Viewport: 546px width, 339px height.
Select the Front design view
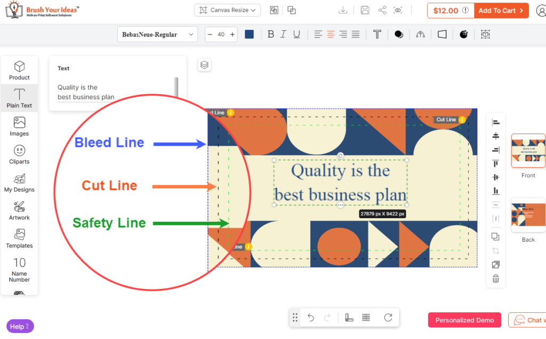point(528,151)
